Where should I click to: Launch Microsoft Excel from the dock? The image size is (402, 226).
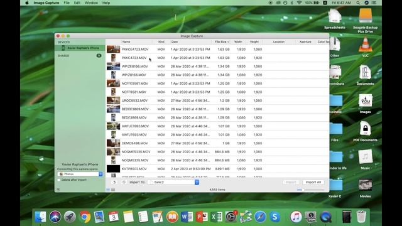click(216, 217)
